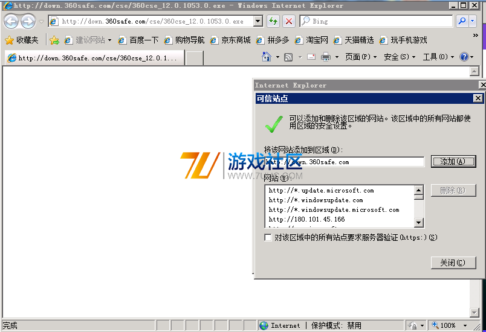486x332 pixels.
Task: Expand the Print dropdown arrow
Action: tap(337, 57)
